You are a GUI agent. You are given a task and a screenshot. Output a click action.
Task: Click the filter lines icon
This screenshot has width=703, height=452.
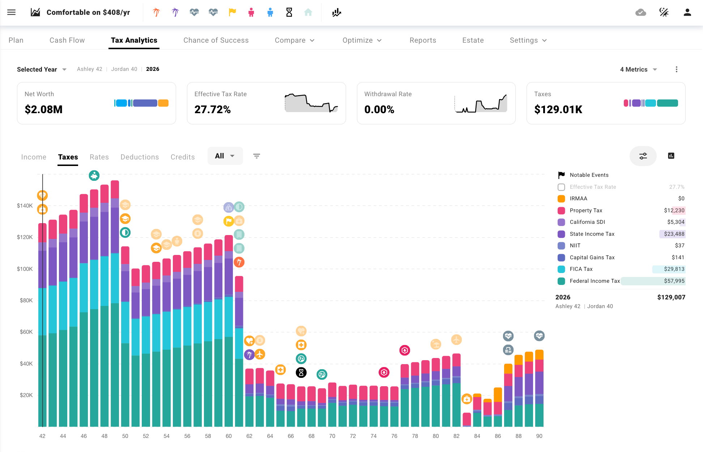[257, 156]
